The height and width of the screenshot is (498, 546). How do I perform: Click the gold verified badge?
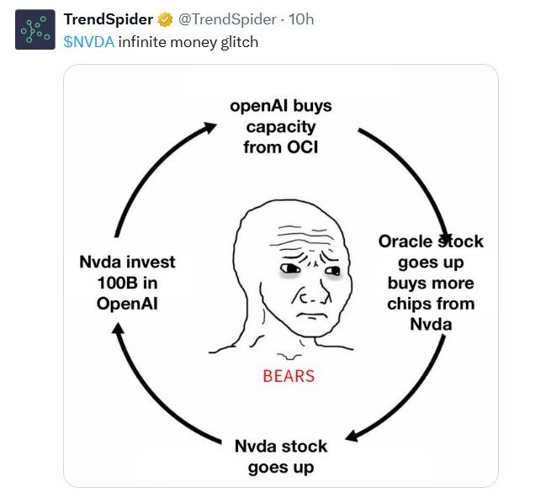tap(166, 20)
